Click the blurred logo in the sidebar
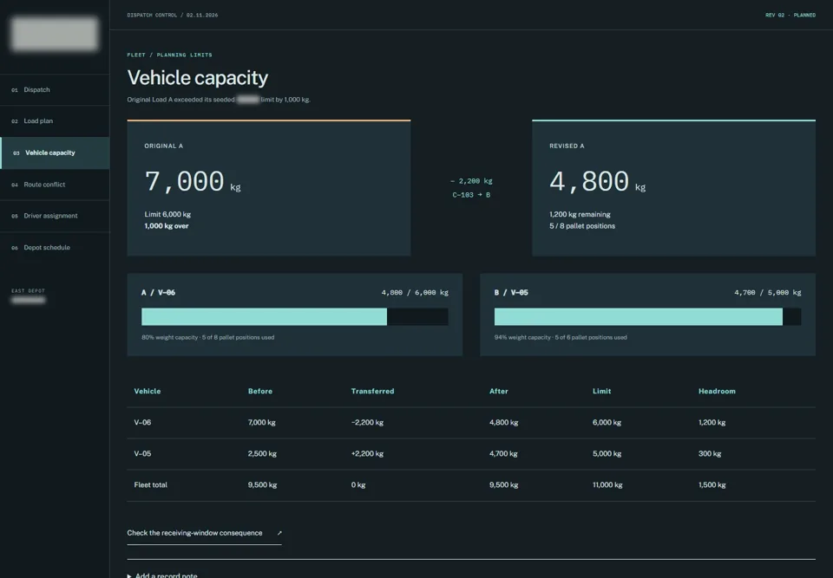This screenshot has width=833, height=578. tap(55, 34)
